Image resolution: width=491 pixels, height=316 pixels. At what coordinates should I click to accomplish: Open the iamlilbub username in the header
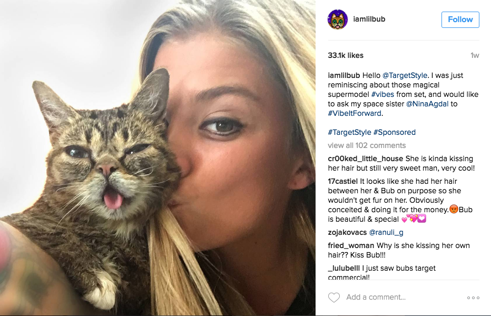pyautogui.click(x=369, y=19)
